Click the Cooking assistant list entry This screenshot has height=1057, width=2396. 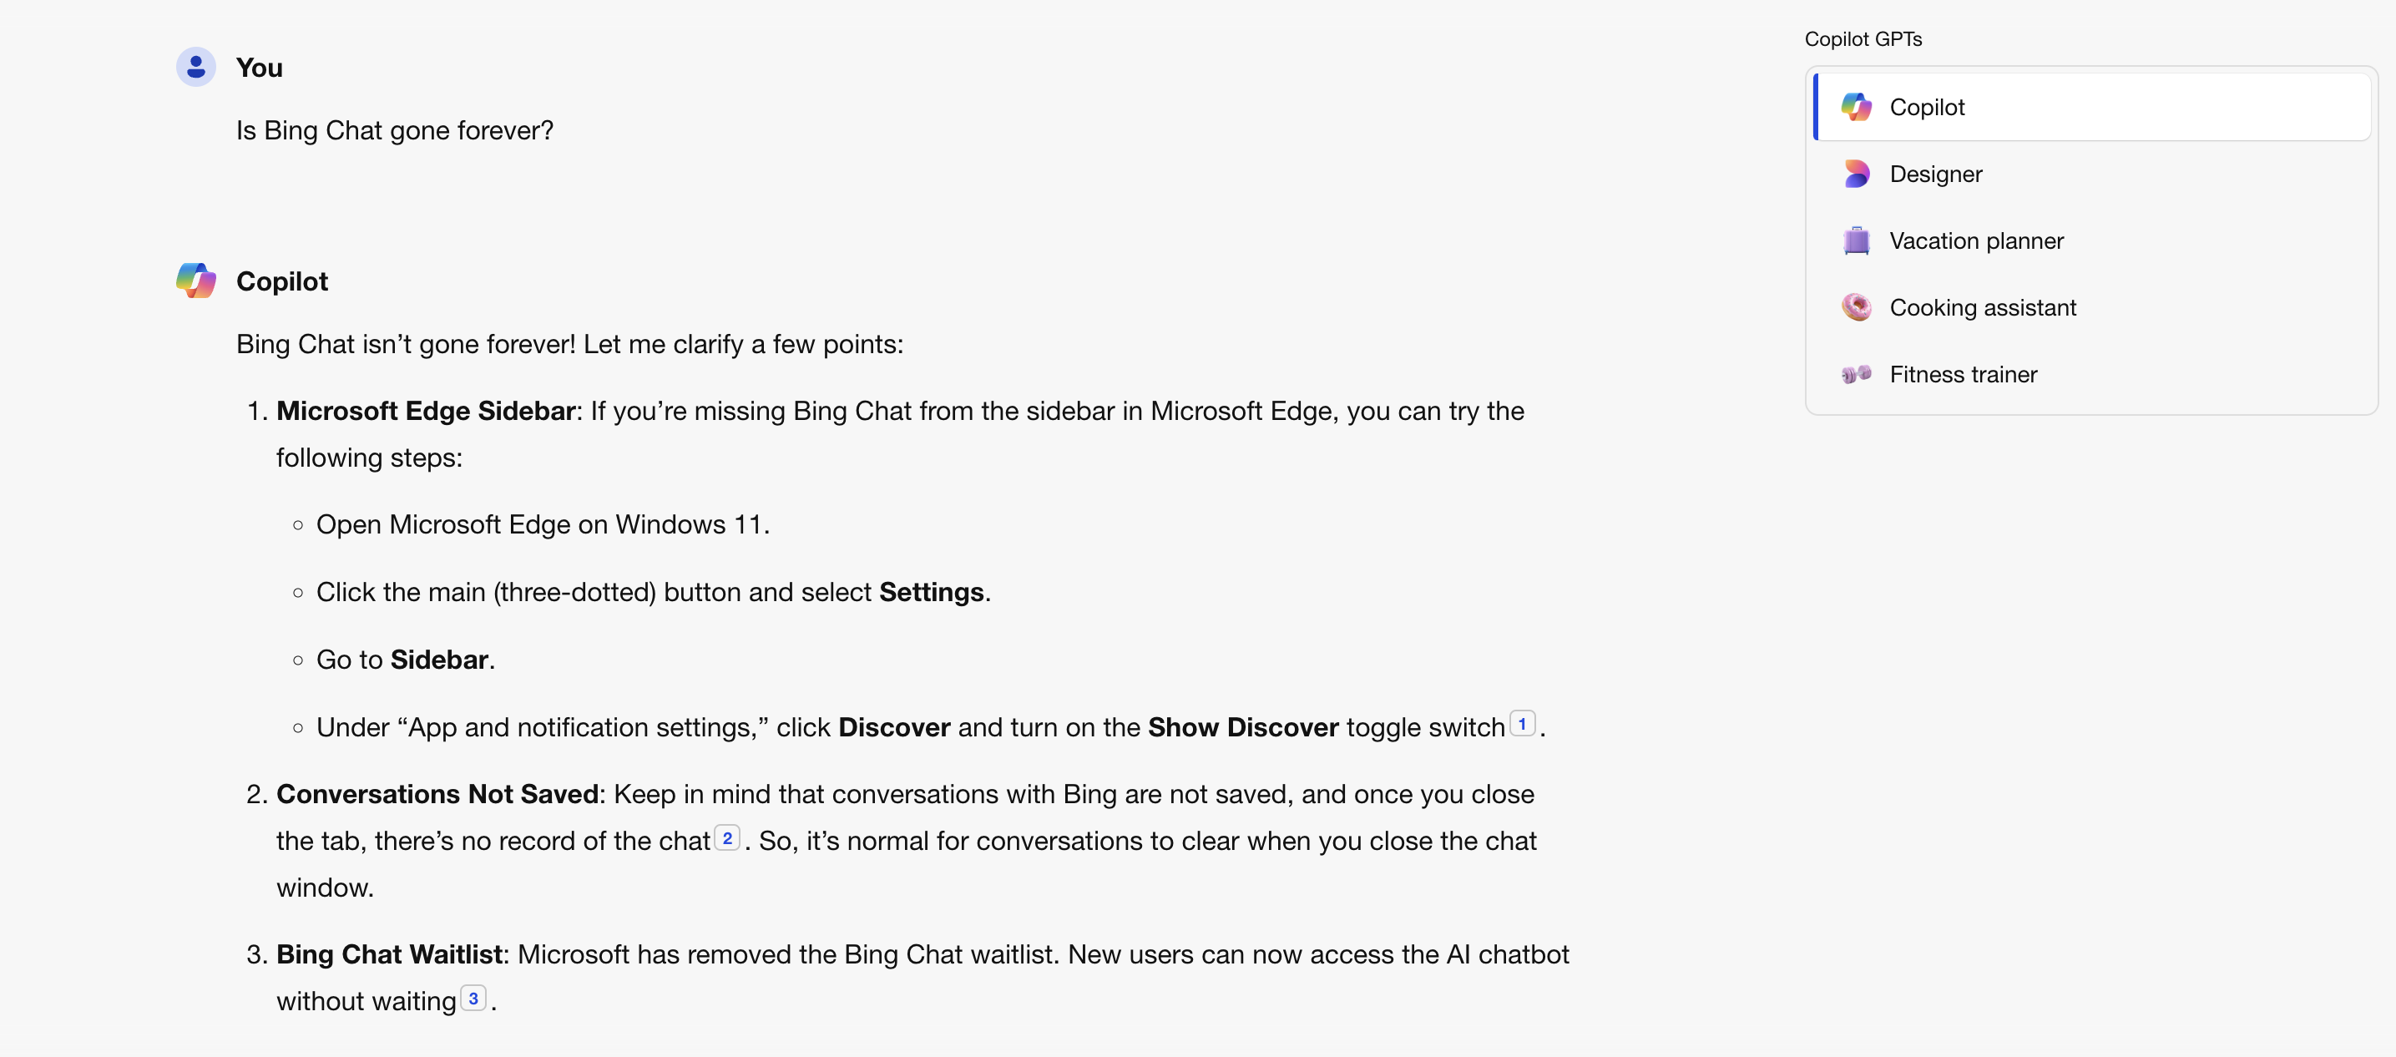pos(1983,307)
